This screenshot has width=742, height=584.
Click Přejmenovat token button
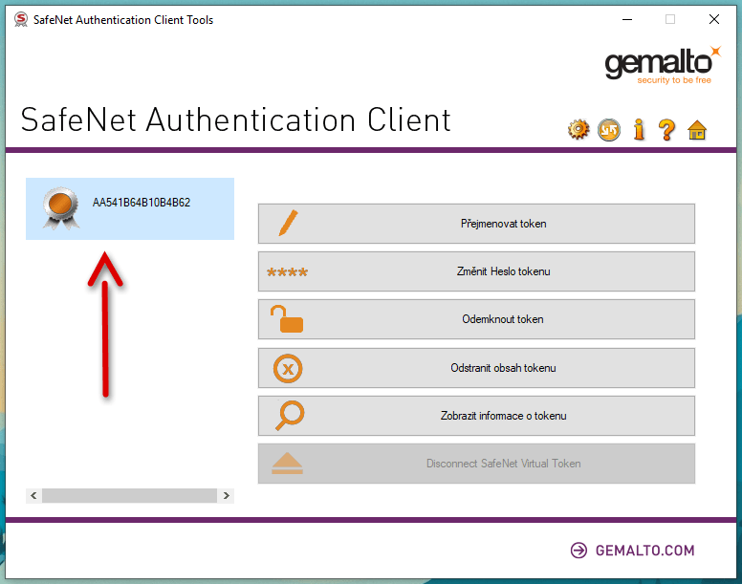pos(476,224)
